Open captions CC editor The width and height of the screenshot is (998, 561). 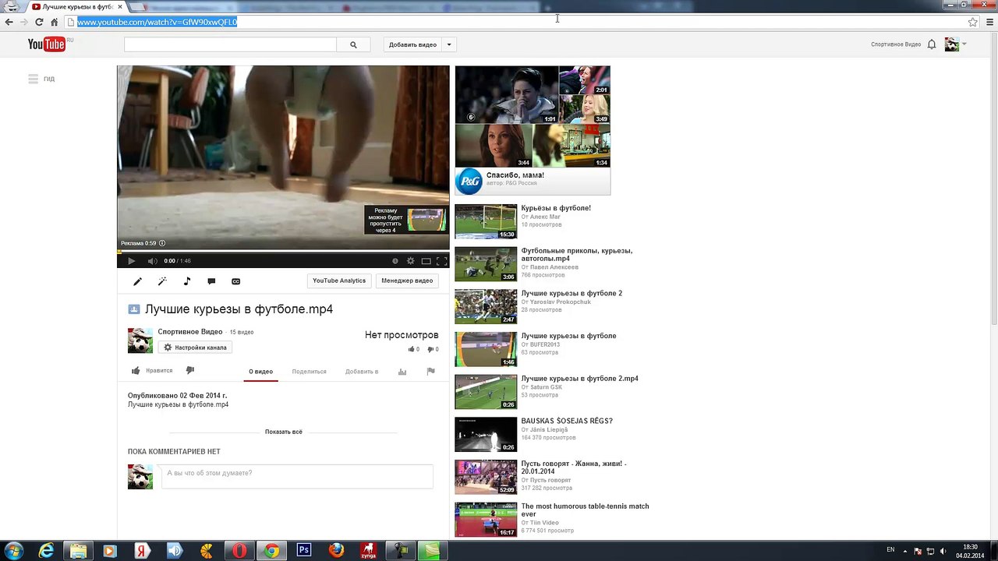235,281
